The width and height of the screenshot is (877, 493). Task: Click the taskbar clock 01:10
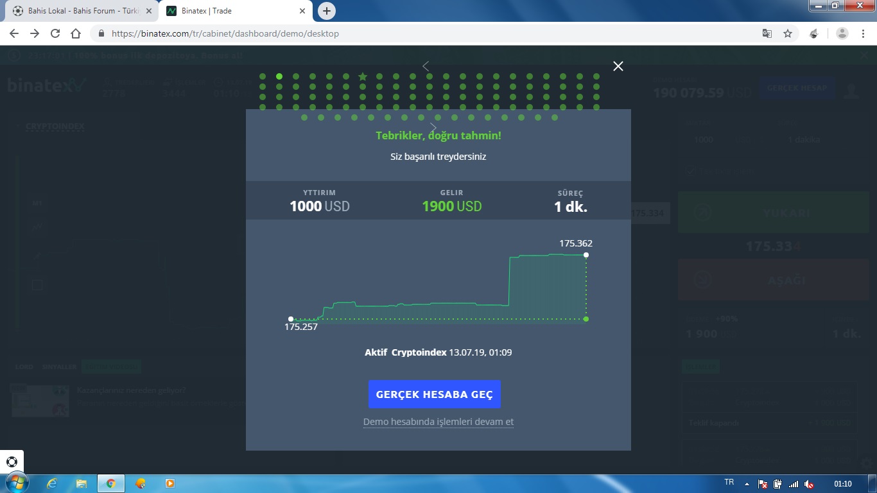pyautogui.click(x=842, y=483)
